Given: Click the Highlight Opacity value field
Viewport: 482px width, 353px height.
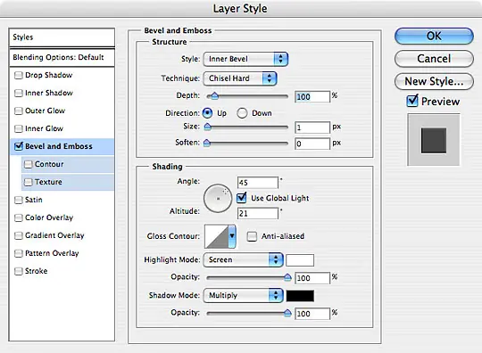Looking at the screenshot, I should tap(312, 278).
